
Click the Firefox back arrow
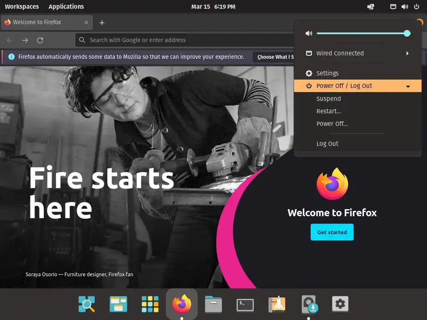10,40
